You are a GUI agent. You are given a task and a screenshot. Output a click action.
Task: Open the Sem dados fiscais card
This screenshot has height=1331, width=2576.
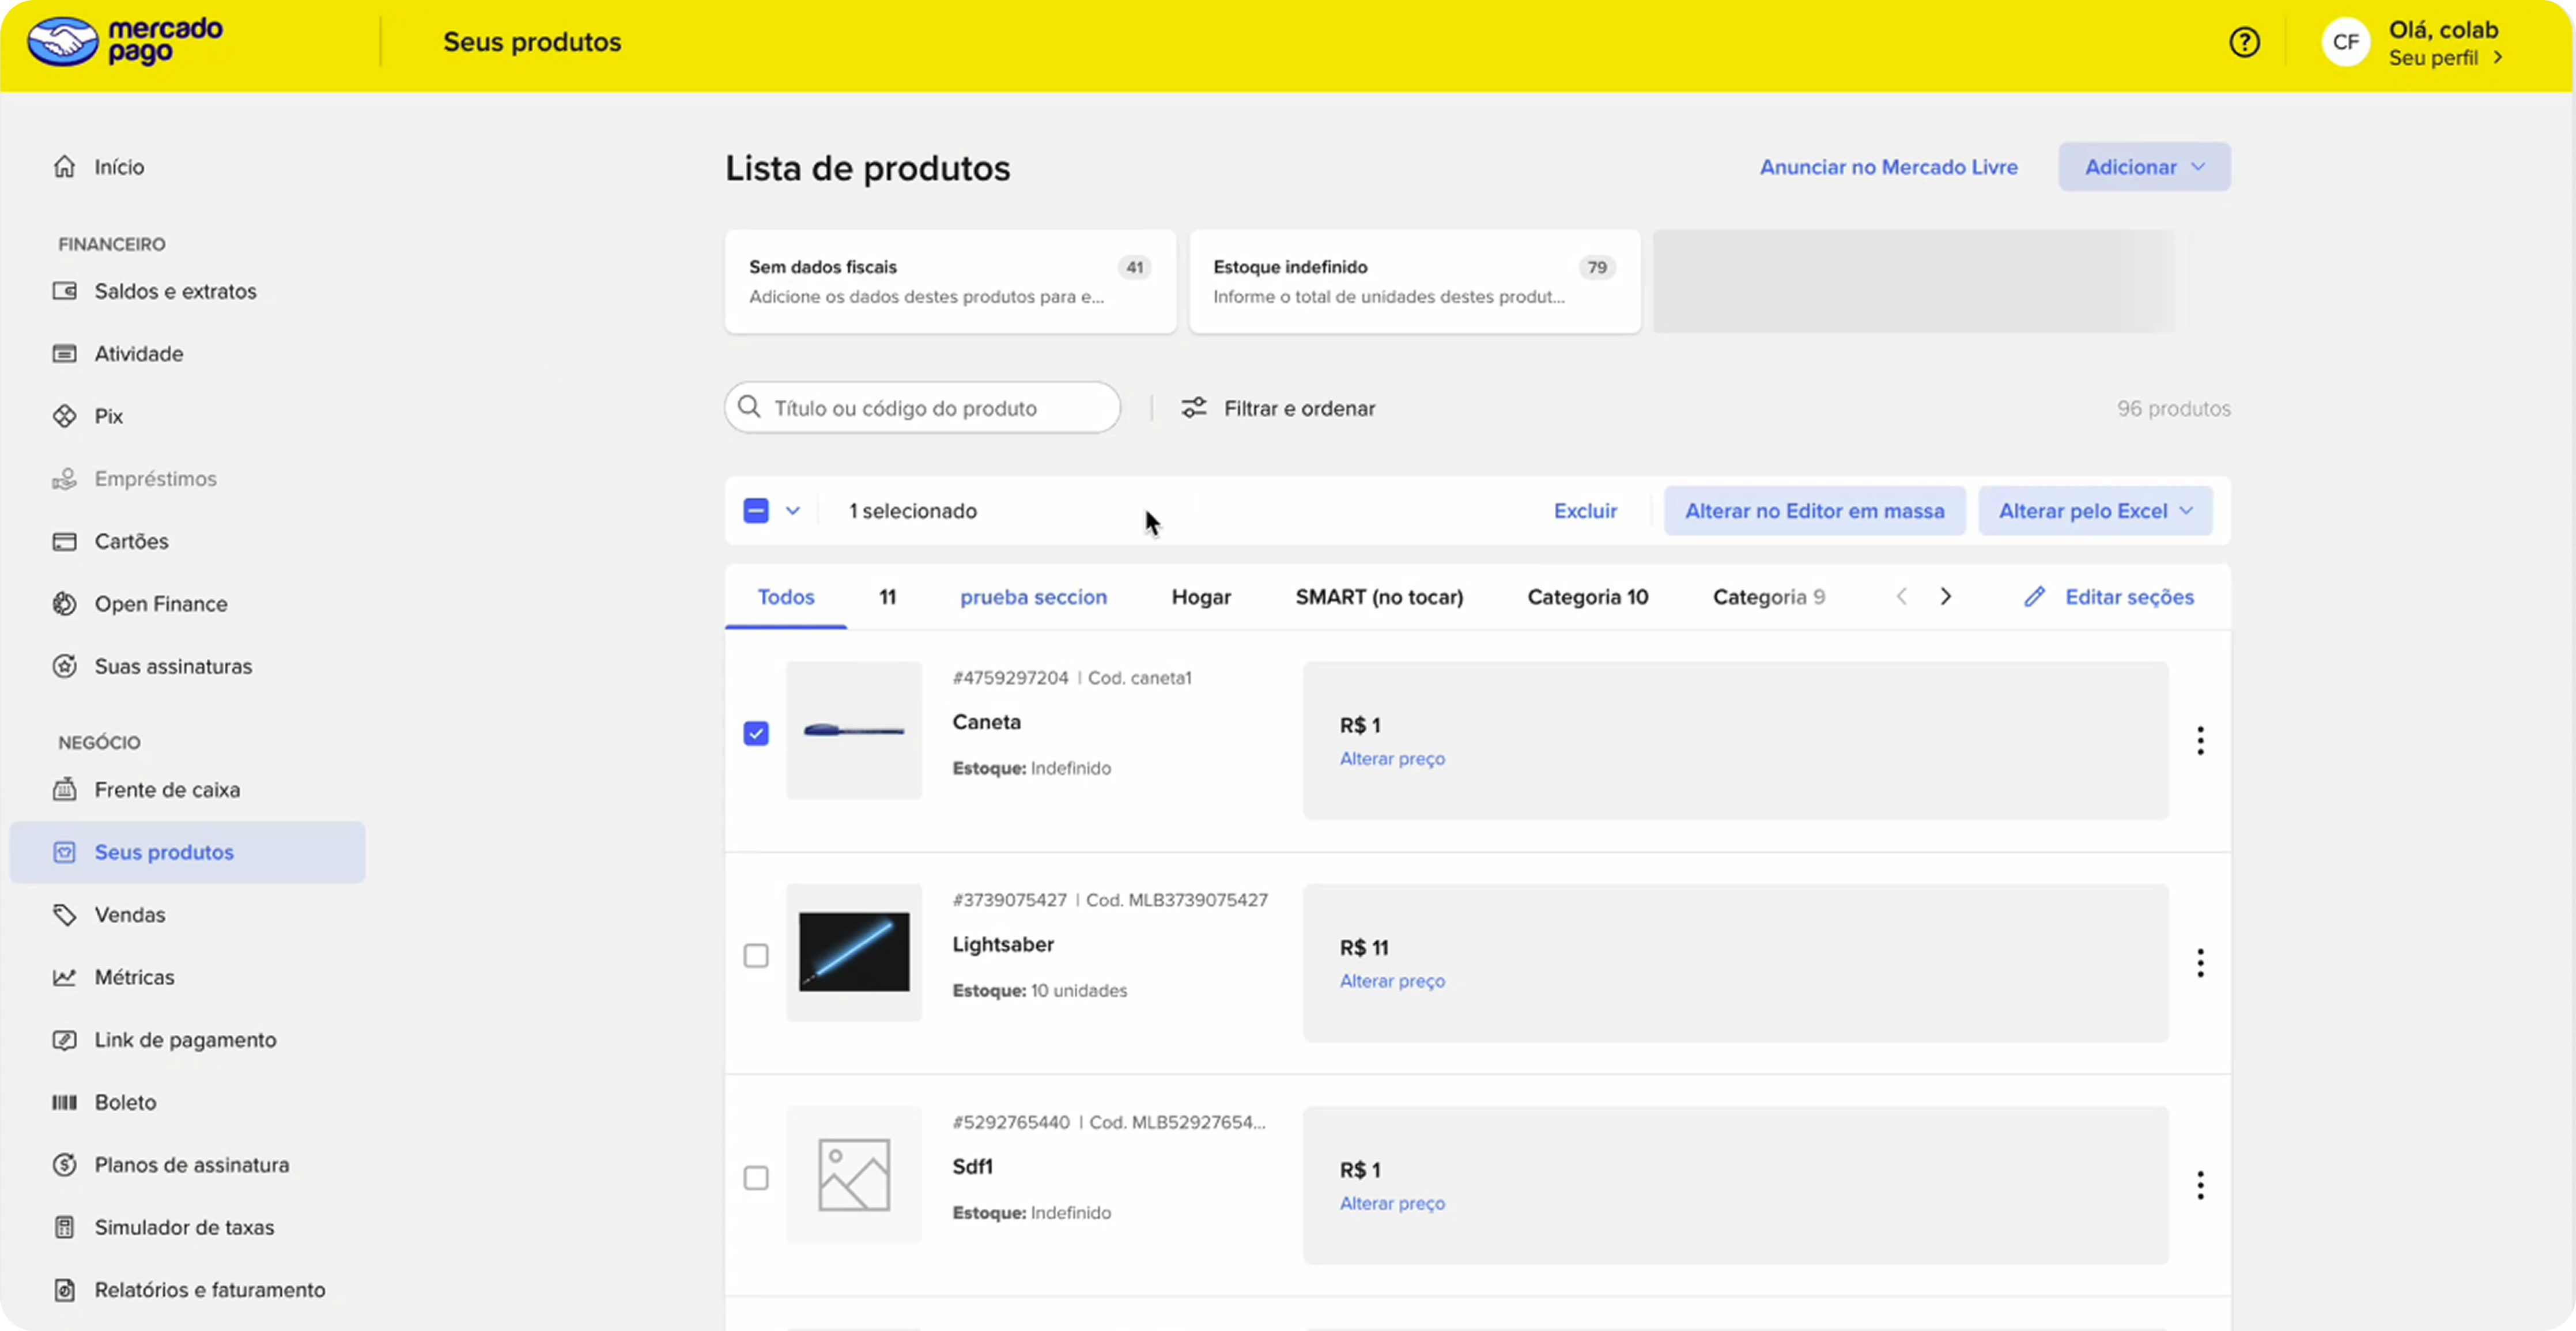950,281
